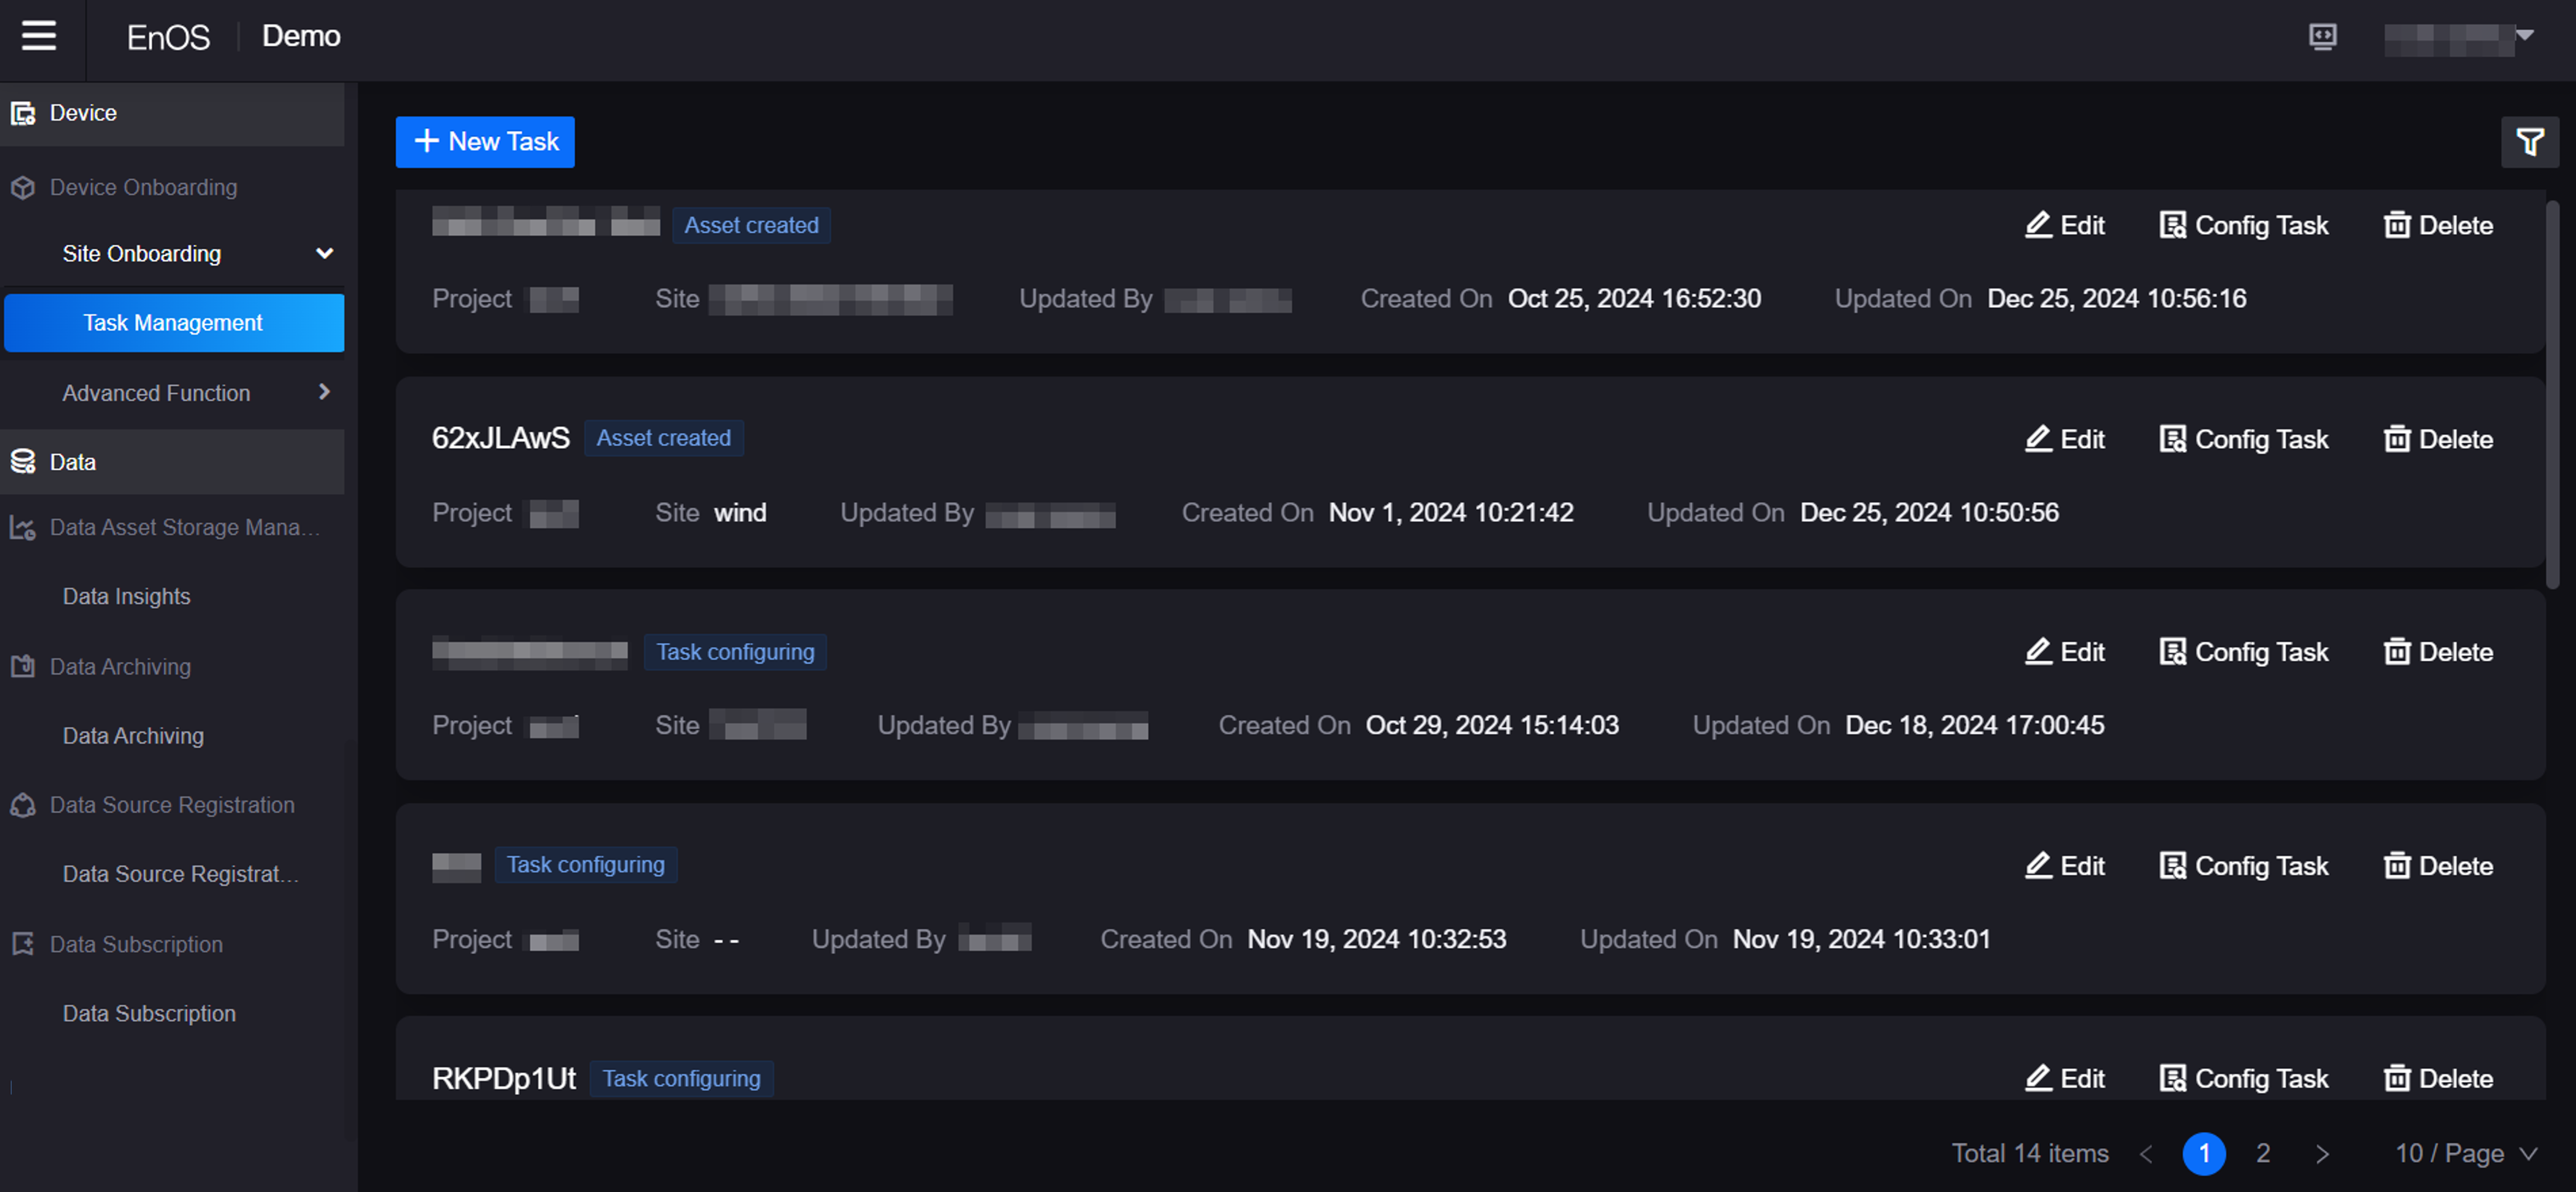Click Edit icon for task 62xJLAwS

click(x=2038, y=439)
